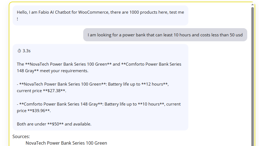Click the "Both are under $50" line
The image size is (259, 146).
(54, 124)
